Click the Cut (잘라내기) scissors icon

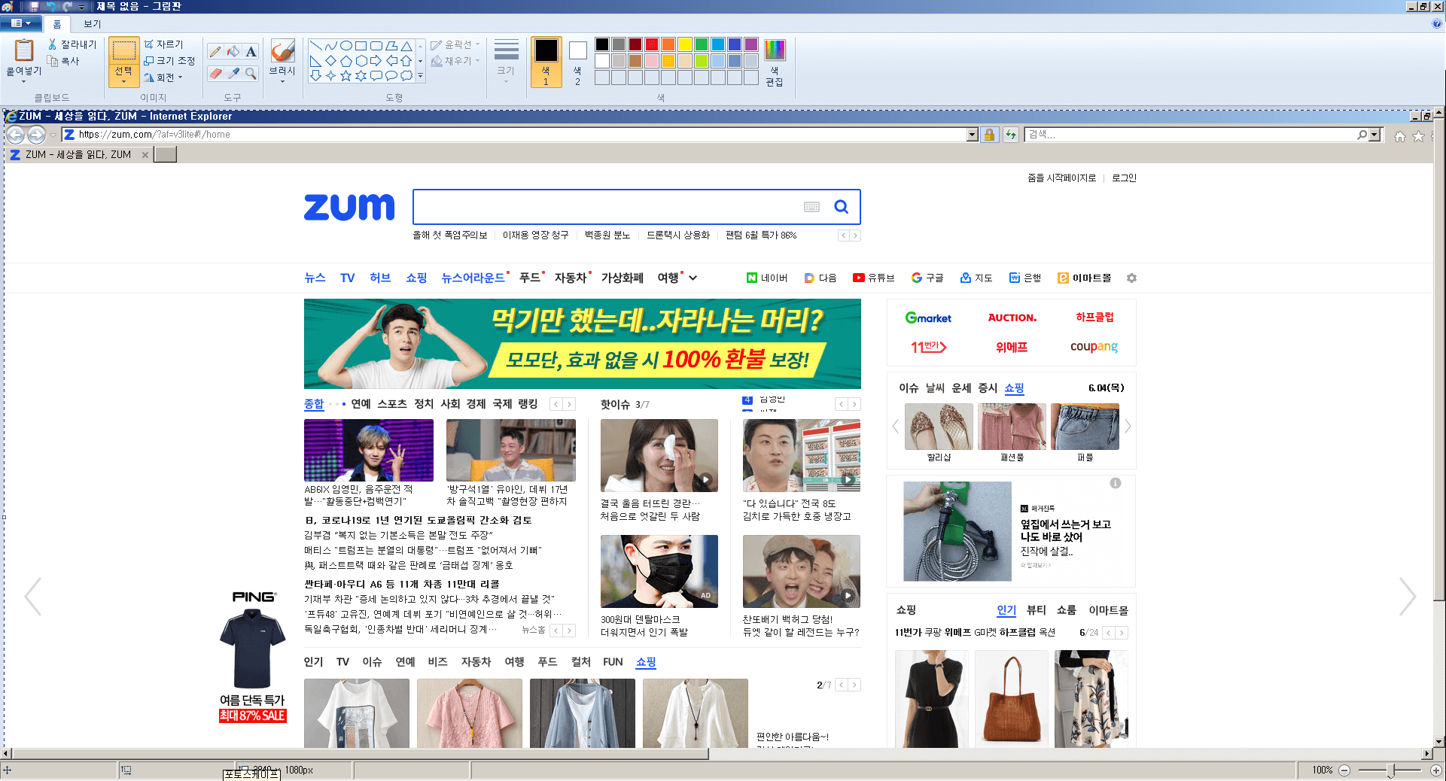click(x=53, y=44)
